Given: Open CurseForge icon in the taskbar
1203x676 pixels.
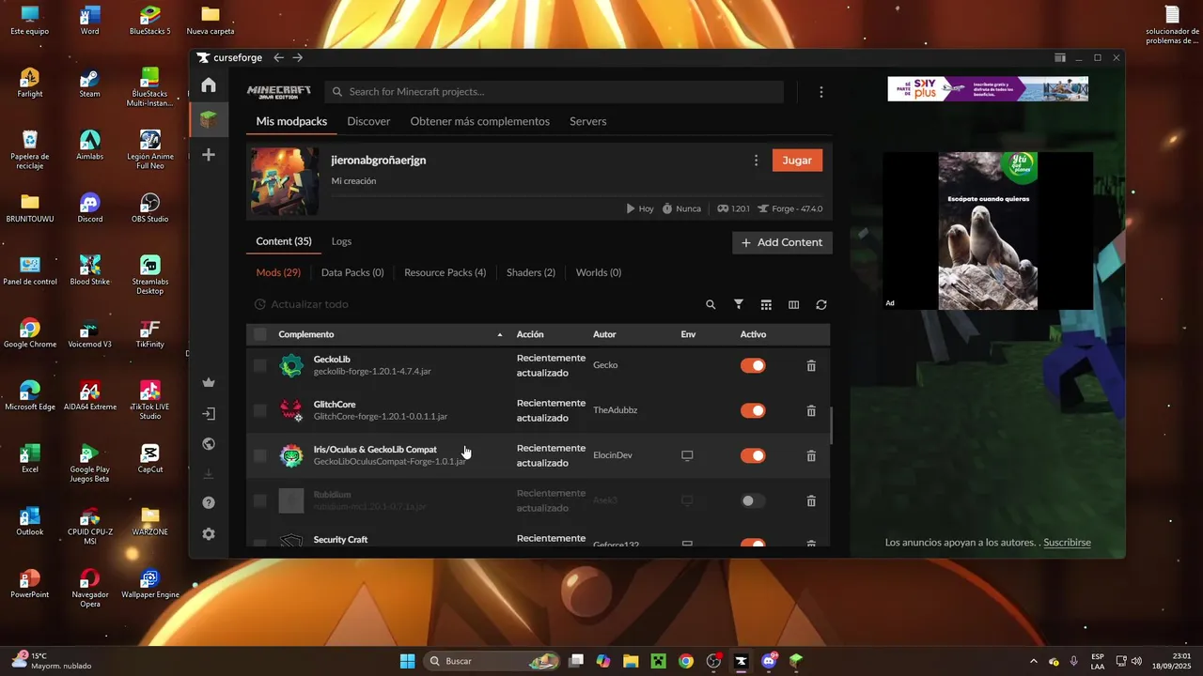Looking at the screenshot, I should (741, 661).
